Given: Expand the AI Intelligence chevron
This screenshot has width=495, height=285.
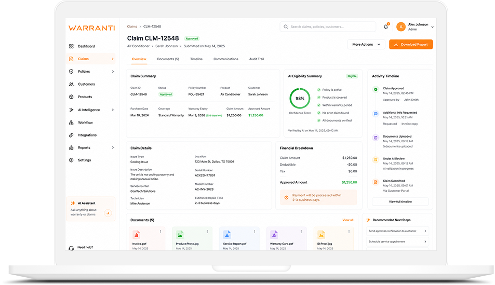Looking at the screenshot, I should pos(113,110).
